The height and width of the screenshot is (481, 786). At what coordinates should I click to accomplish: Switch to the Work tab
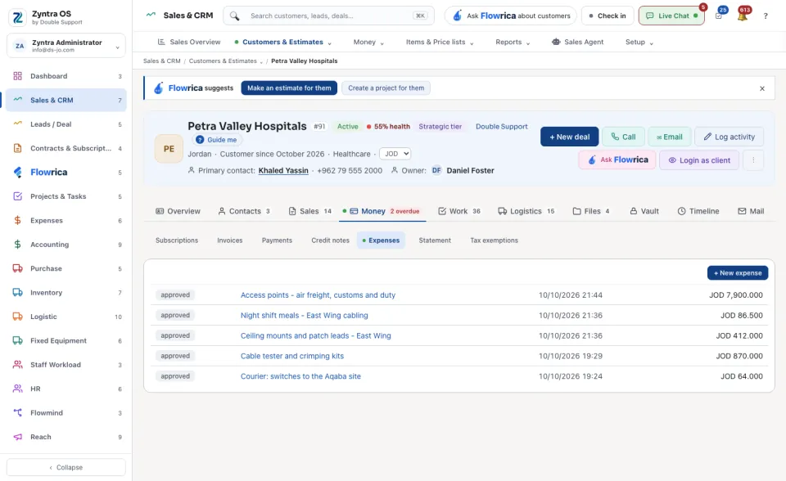pyautogui.click(x=459, y=211)
